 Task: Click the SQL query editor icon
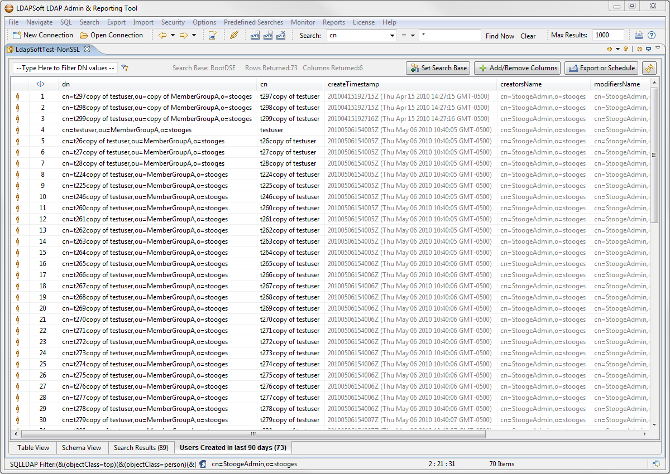tap(212, 35)
